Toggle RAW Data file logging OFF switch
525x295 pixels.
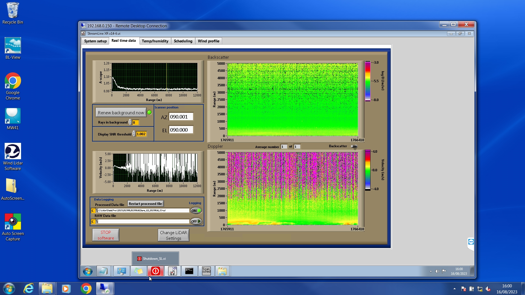click(x=196, y=221)
